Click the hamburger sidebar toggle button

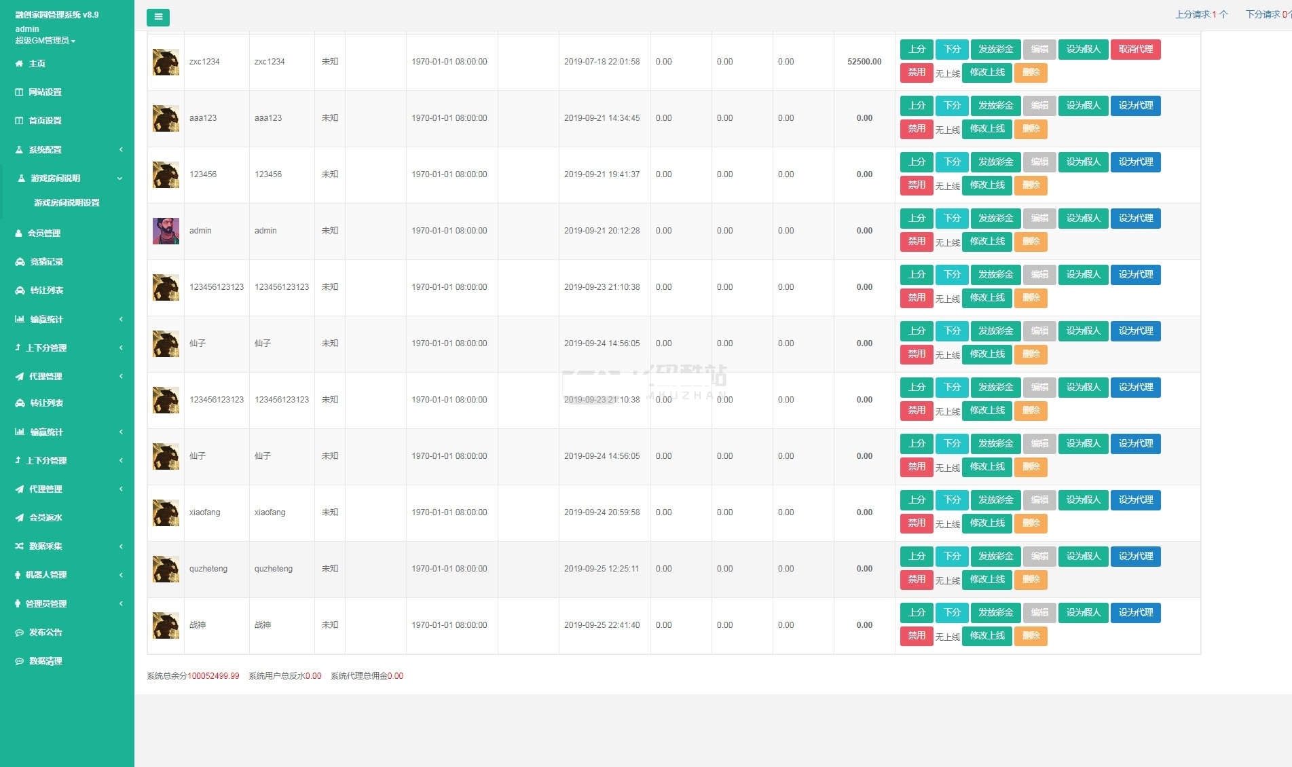[x=158, y=17]
